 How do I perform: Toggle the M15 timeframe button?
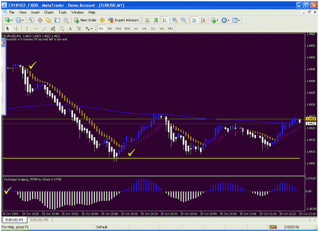pyautogui.click(x=118, y=29)
